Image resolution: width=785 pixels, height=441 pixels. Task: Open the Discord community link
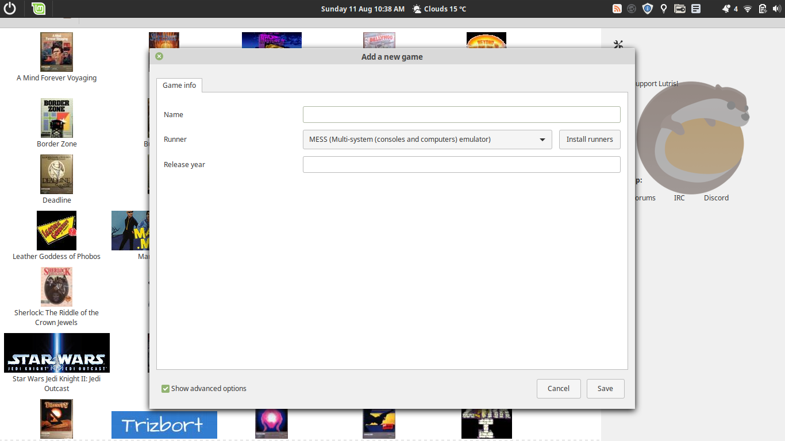point(715,198)
